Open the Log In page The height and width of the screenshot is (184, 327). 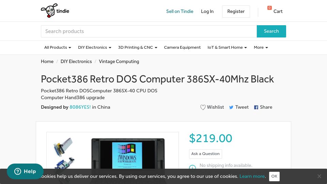pos(207,12)
